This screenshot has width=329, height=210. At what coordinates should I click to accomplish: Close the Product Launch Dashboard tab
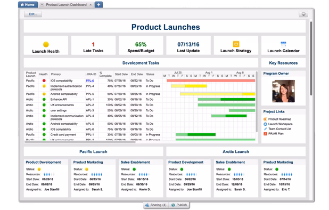pos(91,5)
